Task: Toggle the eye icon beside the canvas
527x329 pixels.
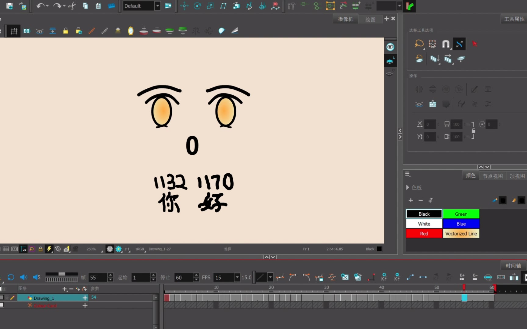Action: [390, 47]
